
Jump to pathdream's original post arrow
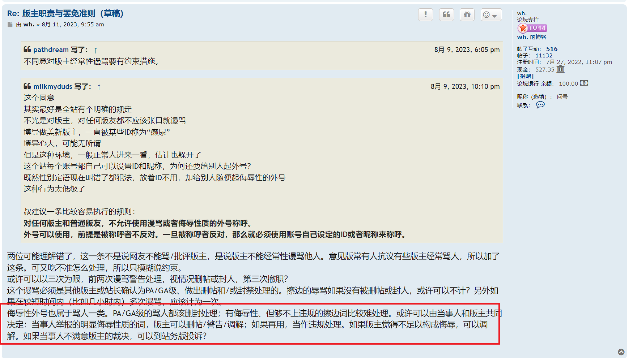(x=95, y=50)
